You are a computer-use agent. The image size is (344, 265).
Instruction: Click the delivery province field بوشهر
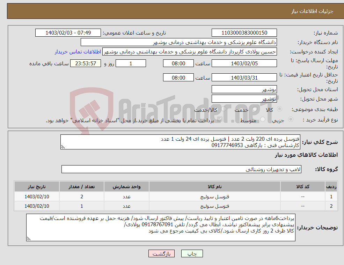244,89
